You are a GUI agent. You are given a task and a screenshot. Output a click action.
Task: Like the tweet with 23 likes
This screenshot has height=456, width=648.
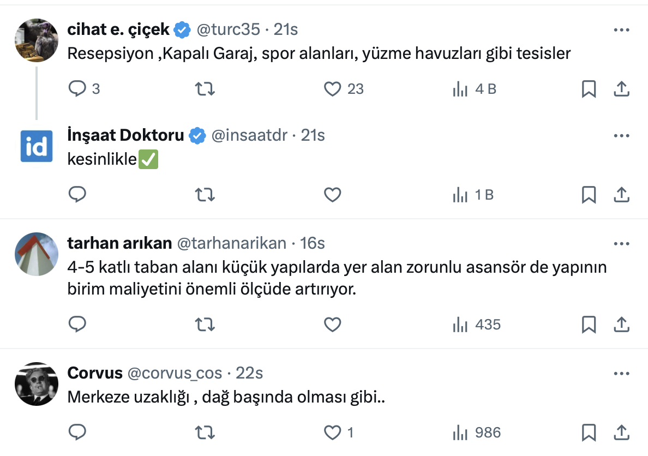pos(333,89)
